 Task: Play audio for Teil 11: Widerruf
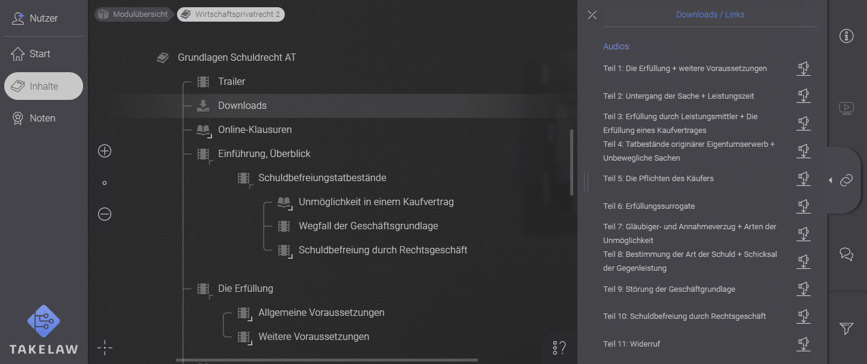tap(803, 344)
